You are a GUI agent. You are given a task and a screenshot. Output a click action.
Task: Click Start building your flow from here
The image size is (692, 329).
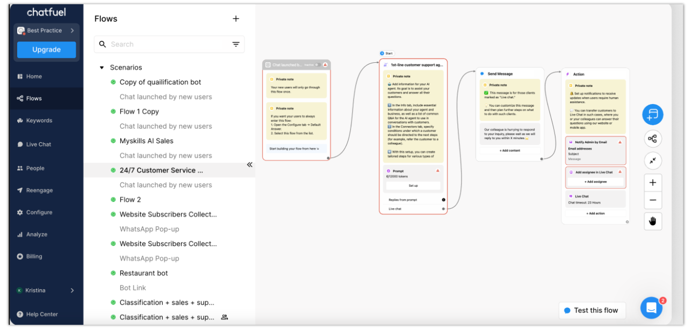click(x=297, y=149)
